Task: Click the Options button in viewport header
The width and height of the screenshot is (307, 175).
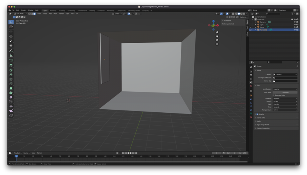Action: (x=243, y=17)
